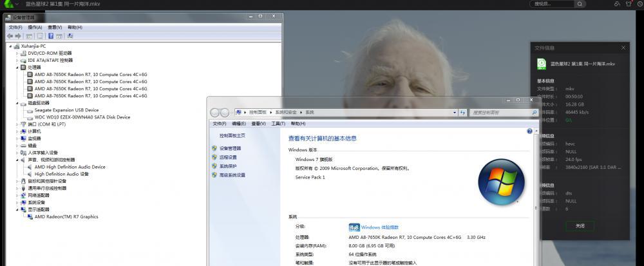Click the 关闭 button in file info panel
Viewport: 644px width, 266px height.
coord(580,226)
